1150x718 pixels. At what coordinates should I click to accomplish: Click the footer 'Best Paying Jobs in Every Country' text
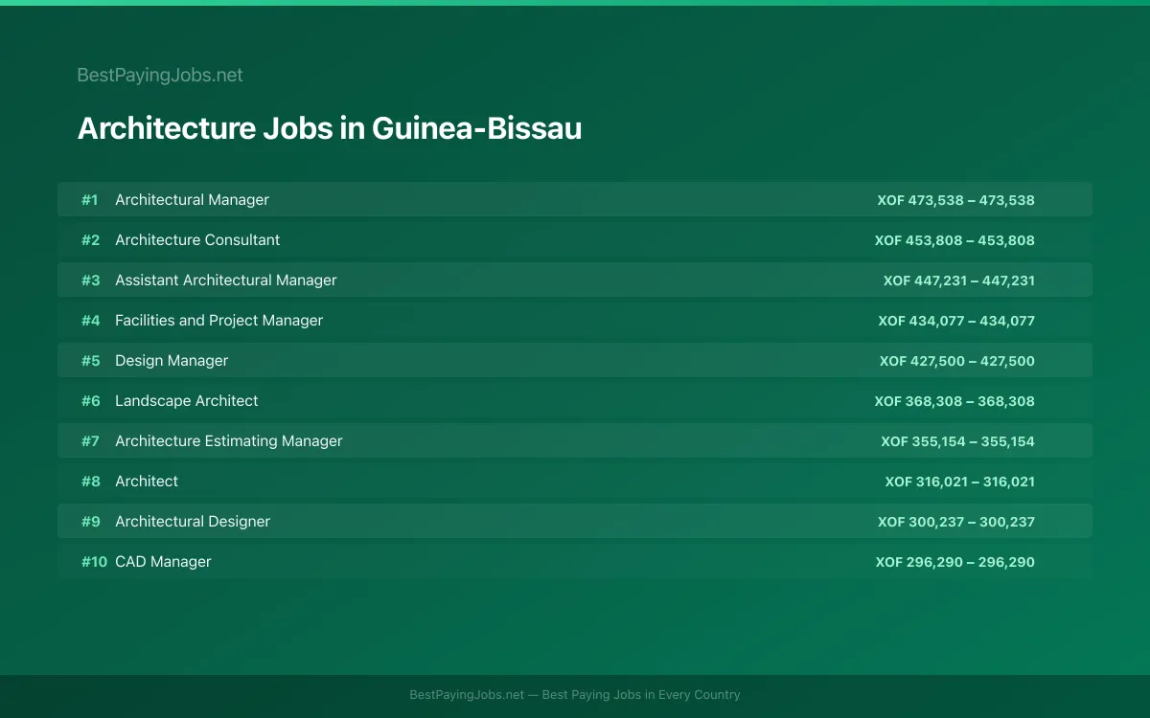pyautogui.click(x=641, y=695)
